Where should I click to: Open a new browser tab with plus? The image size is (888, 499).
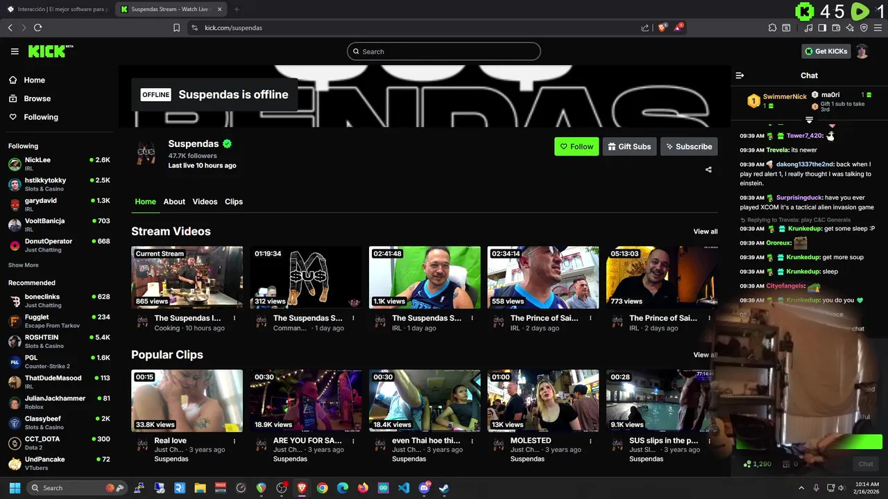coord(236,9)
